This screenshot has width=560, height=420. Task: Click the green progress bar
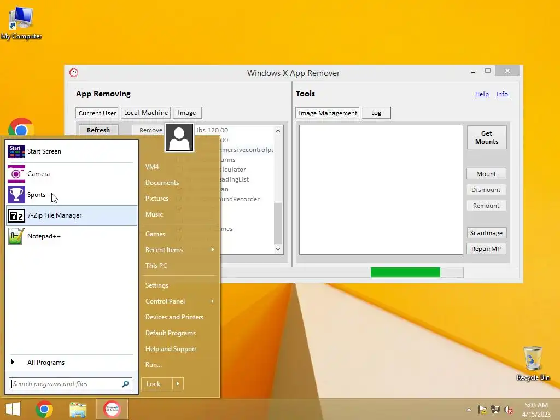[x=405, y=272]
